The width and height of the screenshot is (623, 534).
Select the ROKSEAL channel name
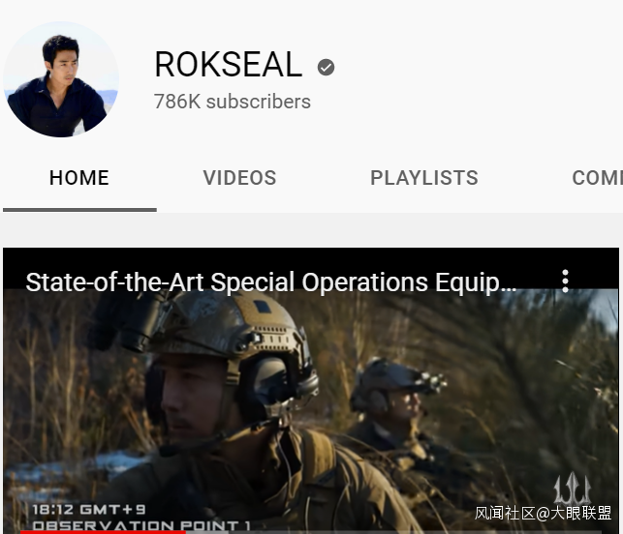229,64
